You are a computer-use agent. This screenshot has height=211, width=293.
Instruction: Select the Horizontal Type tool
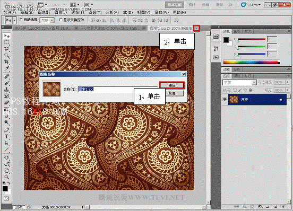[x=7, y=137]
